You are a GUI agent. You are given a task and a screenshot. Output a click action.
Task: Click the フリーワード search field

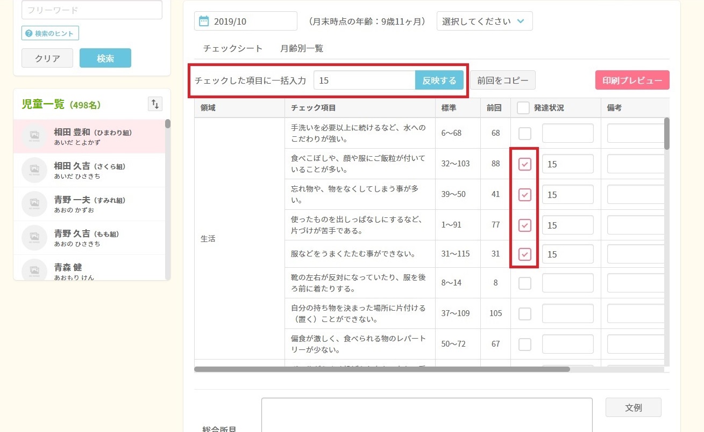[x=92, y=10]
